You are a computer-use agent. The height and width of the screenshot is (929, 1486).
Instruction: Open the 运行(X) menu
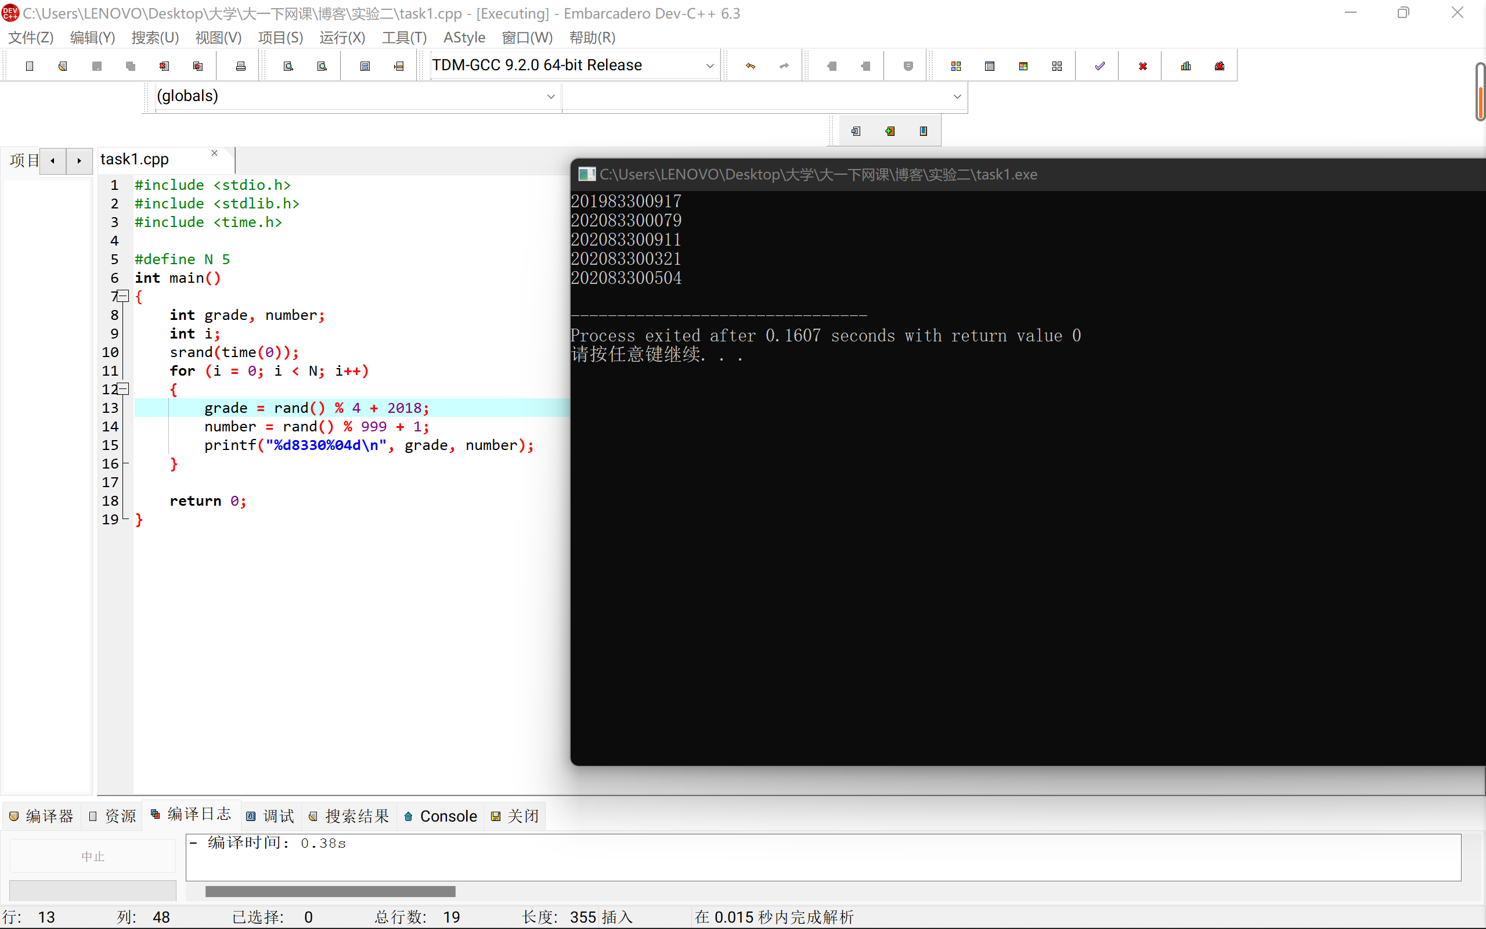pos(342,38)
